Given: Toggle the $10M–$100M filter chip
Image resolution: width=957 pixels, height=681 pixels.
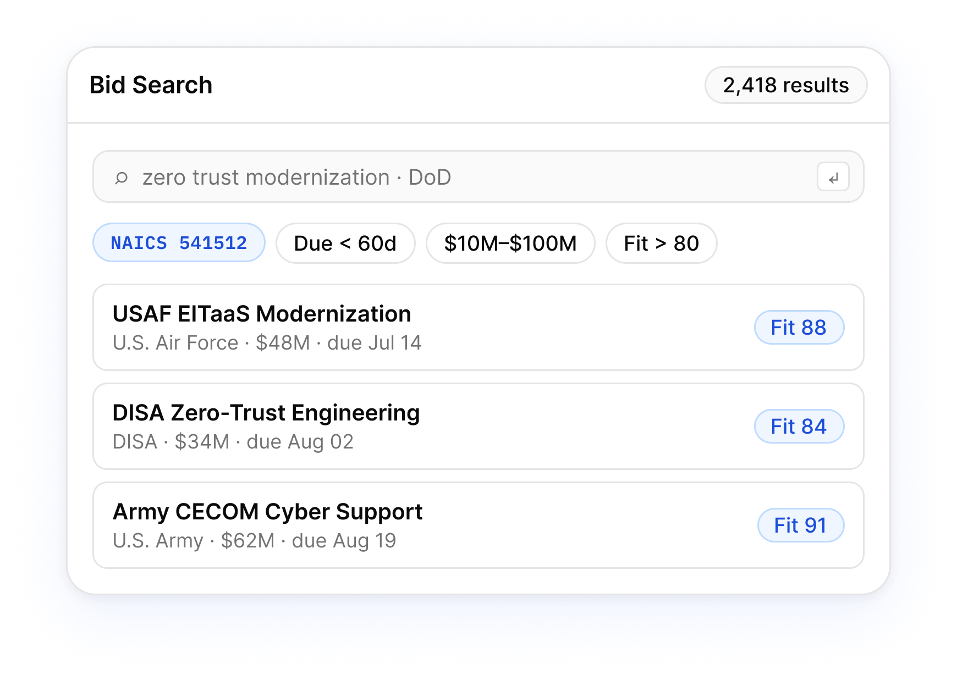Looking at the screenshot, I should click(x=510, y=243).
